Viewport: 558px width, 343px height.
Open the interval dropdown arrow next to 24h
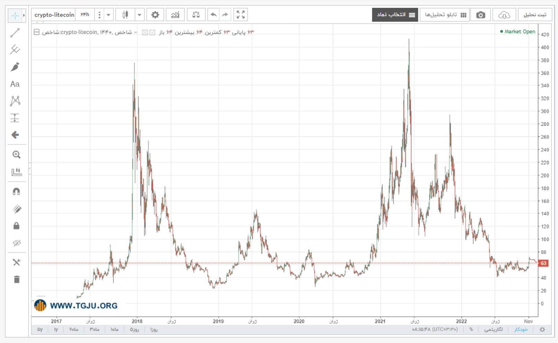(108, 15)
